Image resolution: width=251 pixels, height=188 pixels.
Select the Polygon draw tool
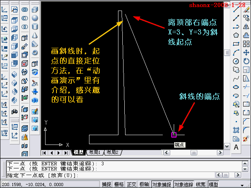point(236,35)
